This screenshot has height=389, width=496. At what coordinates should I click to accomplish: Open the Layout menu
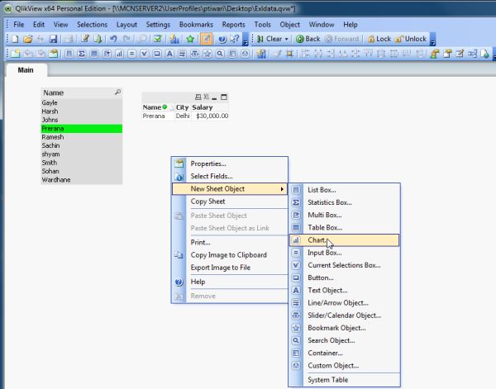[x=126, y=25]
